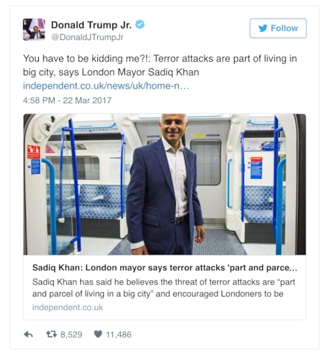The height and width of the screenshot is (355, 326).
Task: View the 11,486 likes count
Action: point(119,335)
